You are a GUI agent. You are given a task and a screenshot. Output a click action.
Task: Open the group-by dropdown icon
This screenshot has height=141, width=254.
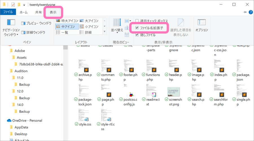pyautogui.click(x=128, y=21)
